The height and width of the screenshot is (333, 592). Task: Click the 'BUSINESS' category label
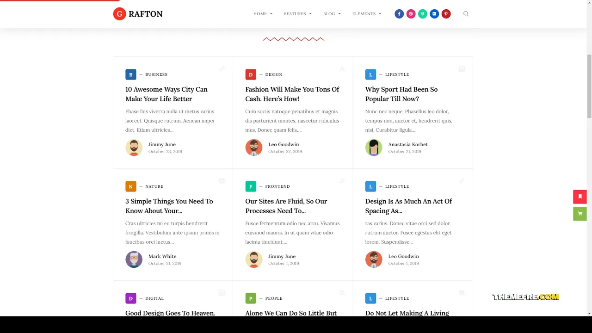tap(156, 74)
